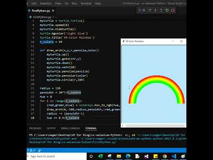Click the debug launch icon in status bar
The width and height of the screenshot is (213, 160).
pos(39,151)
